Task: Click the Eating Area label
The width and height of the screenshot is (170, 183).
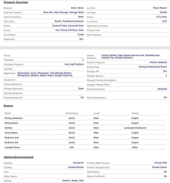Action: pyautogui.click(x=93, y=67)
